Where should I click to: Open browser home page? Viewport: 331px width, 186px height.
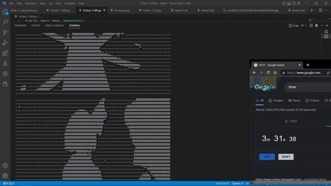pos(275,72)
